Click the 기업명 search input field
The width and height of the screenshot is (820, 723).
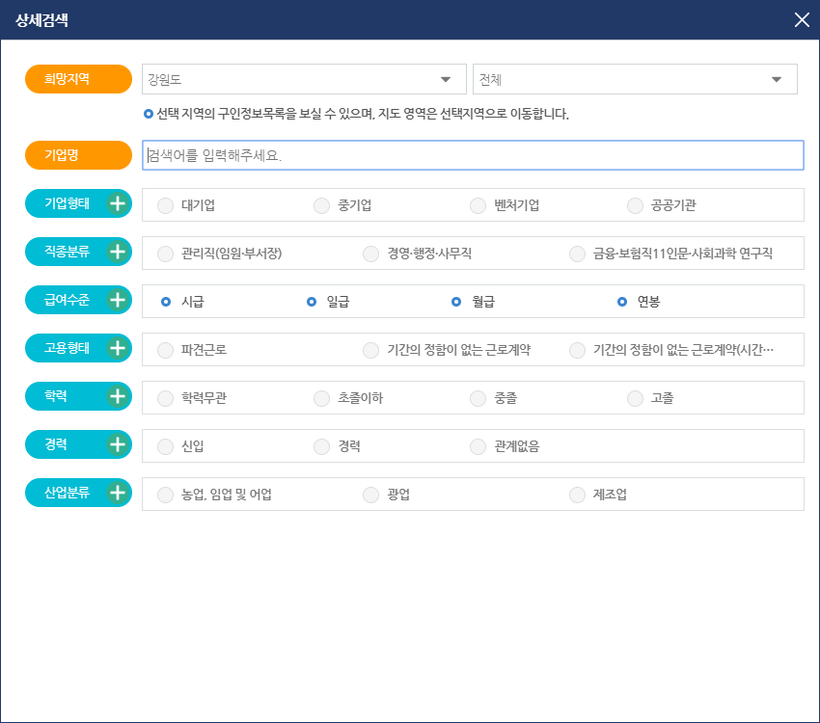tap(473, 154)
